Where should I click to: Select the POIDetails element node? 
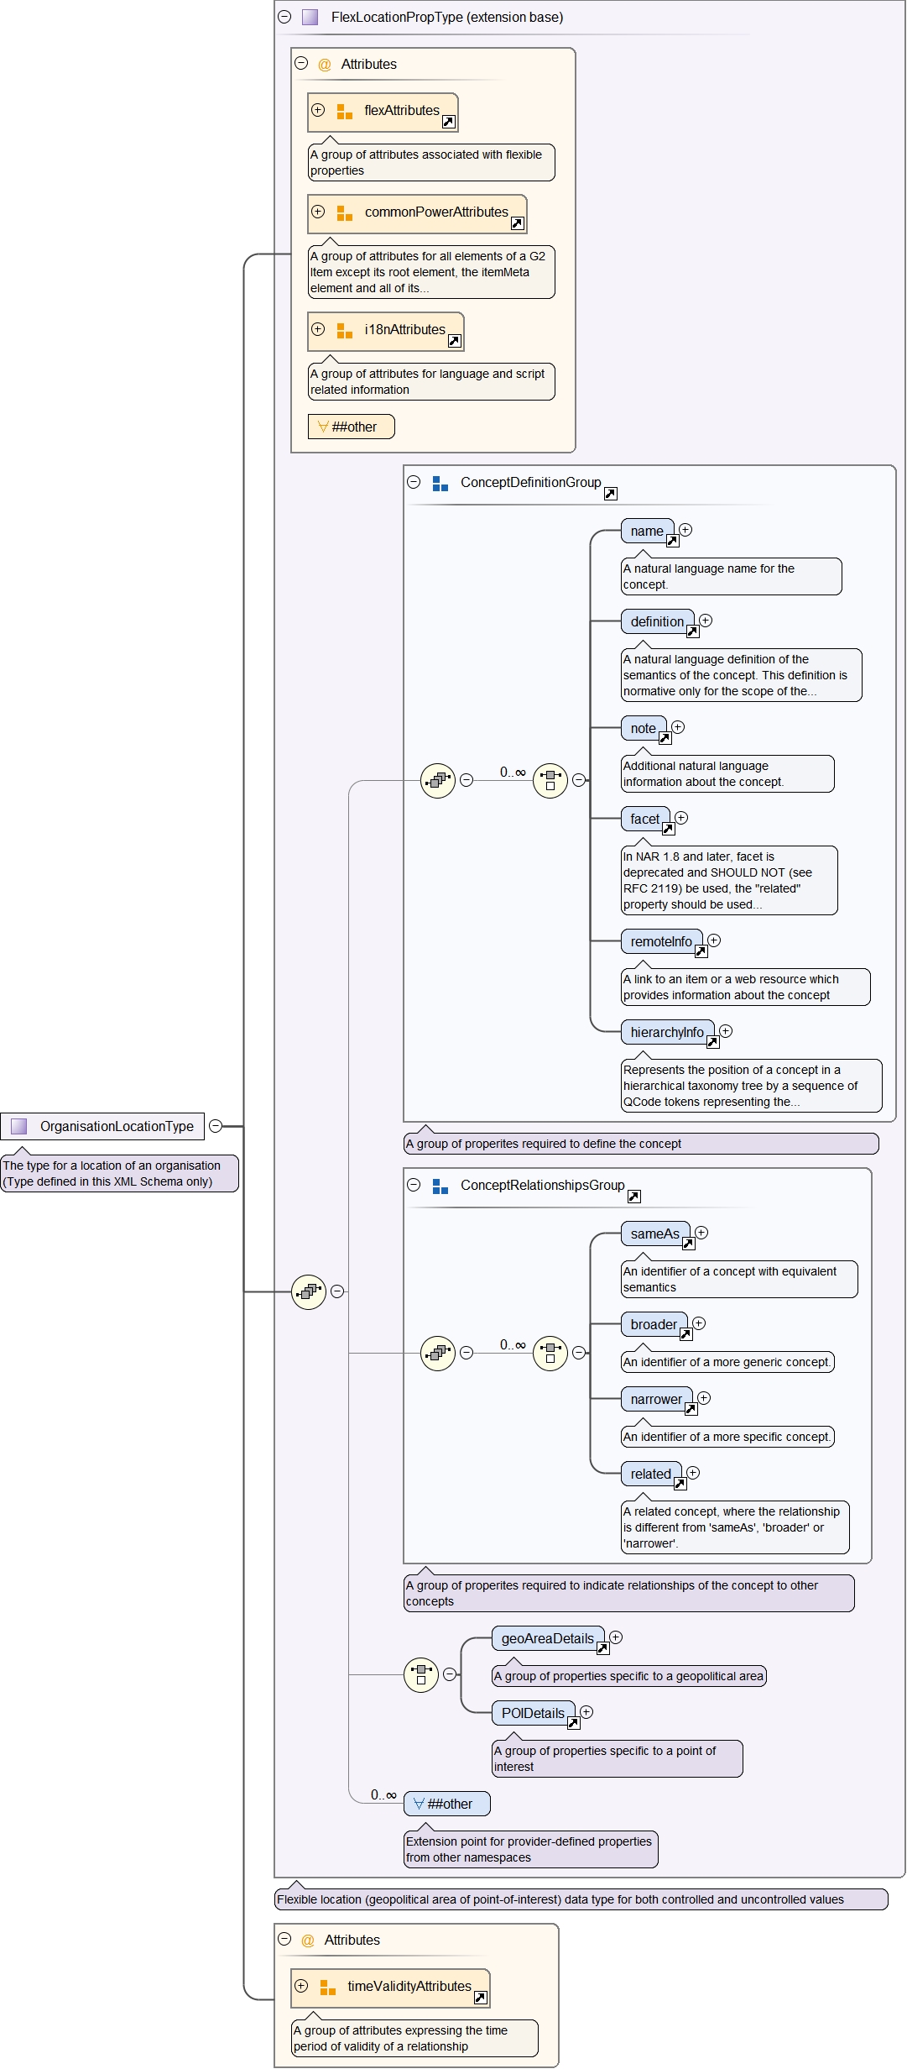pyautogui.click(x=533, y=1713)
